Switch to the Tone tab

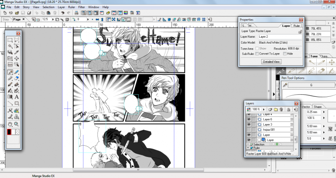coord(314,56)
